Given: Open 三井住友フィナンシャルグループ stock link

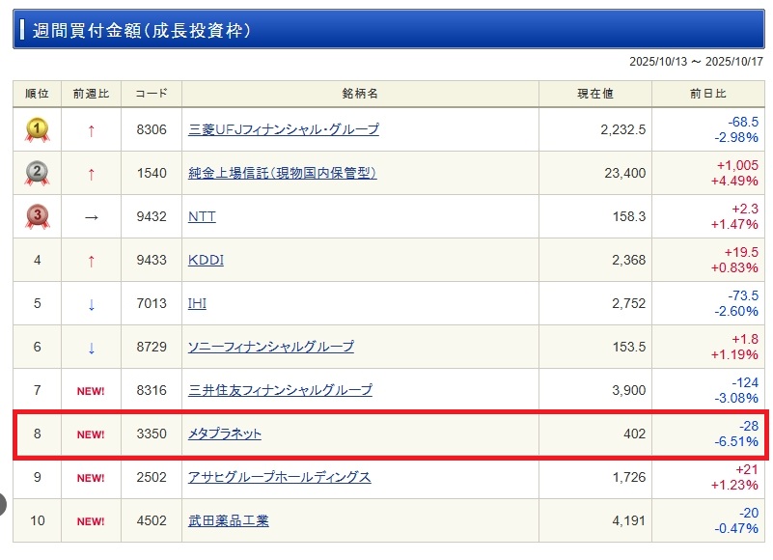Looking at the screenshot, I should click(280, 390).
